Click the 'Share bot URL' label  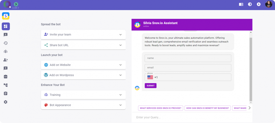pos(59,45)
